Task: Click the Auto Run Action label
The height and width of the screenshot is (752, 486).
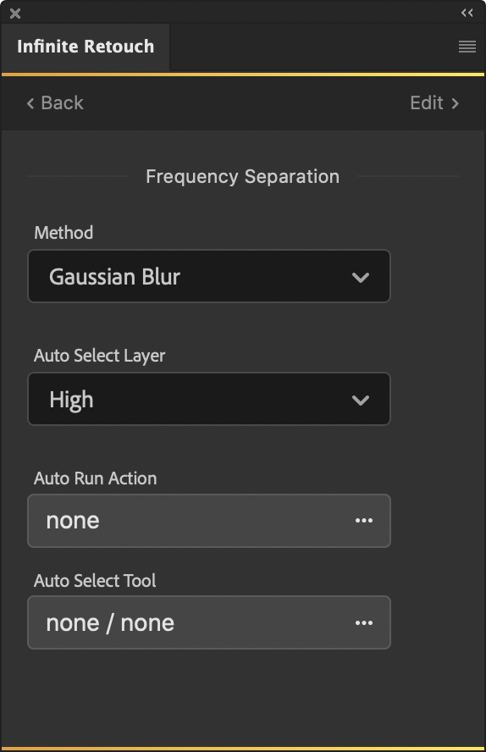Action: pos(96,478)
